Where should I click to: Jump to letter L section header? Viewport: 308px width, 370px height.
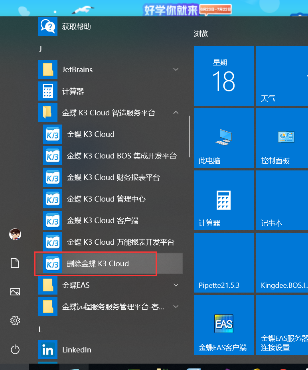coord(41,329)
